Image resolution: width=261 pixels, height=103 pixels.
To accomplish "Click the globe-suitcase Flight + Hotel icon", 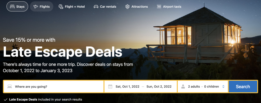I will click(x=61, y=7).
